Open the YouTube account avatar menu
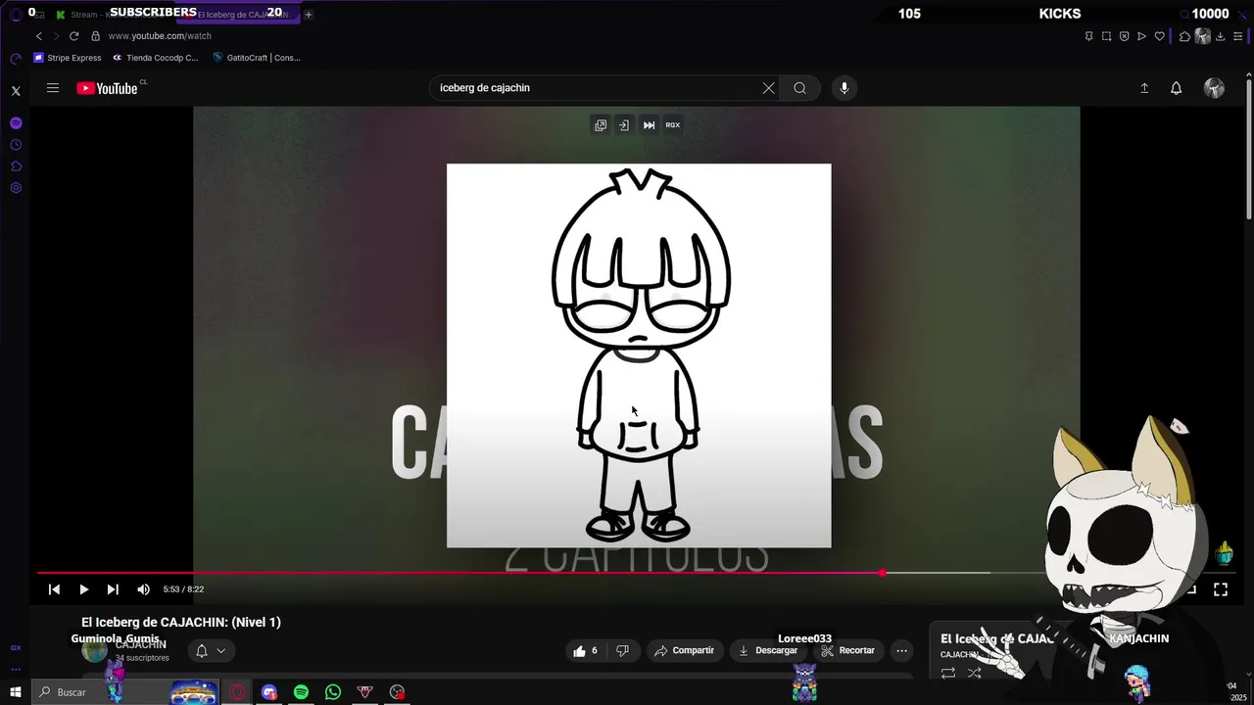 (x=1214, y=88)
